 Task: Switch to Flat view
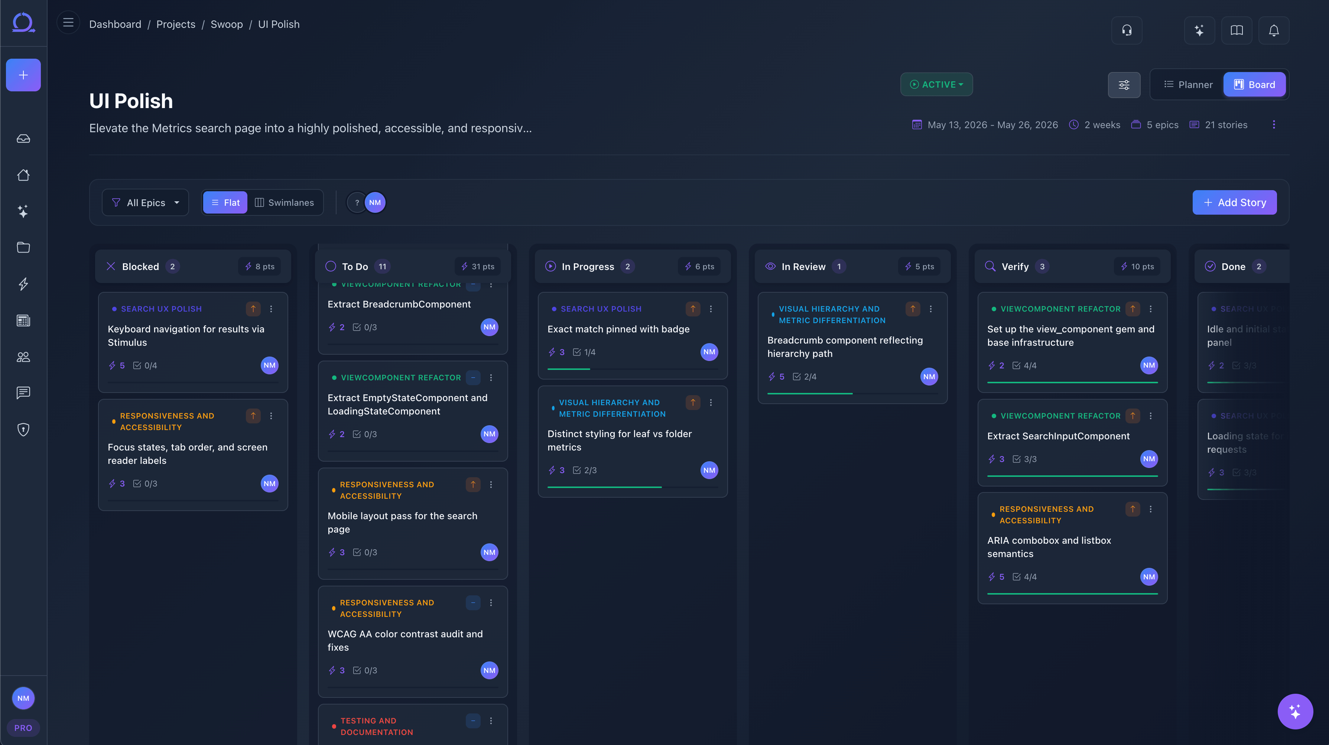click(x=225, y=203)
